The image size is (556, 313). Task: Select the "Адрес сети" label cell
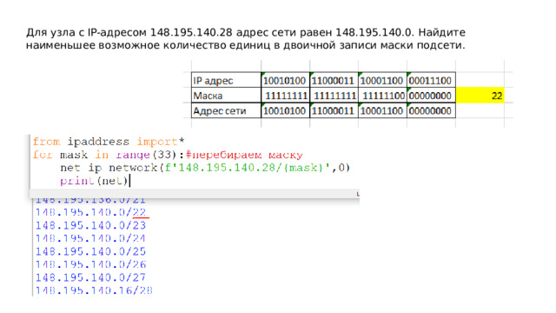tap(226, 110)
